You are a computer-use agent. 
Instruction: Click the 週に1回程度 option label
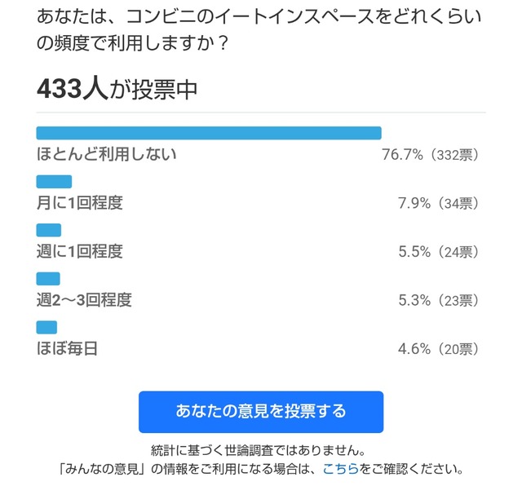tap(80, 251)
